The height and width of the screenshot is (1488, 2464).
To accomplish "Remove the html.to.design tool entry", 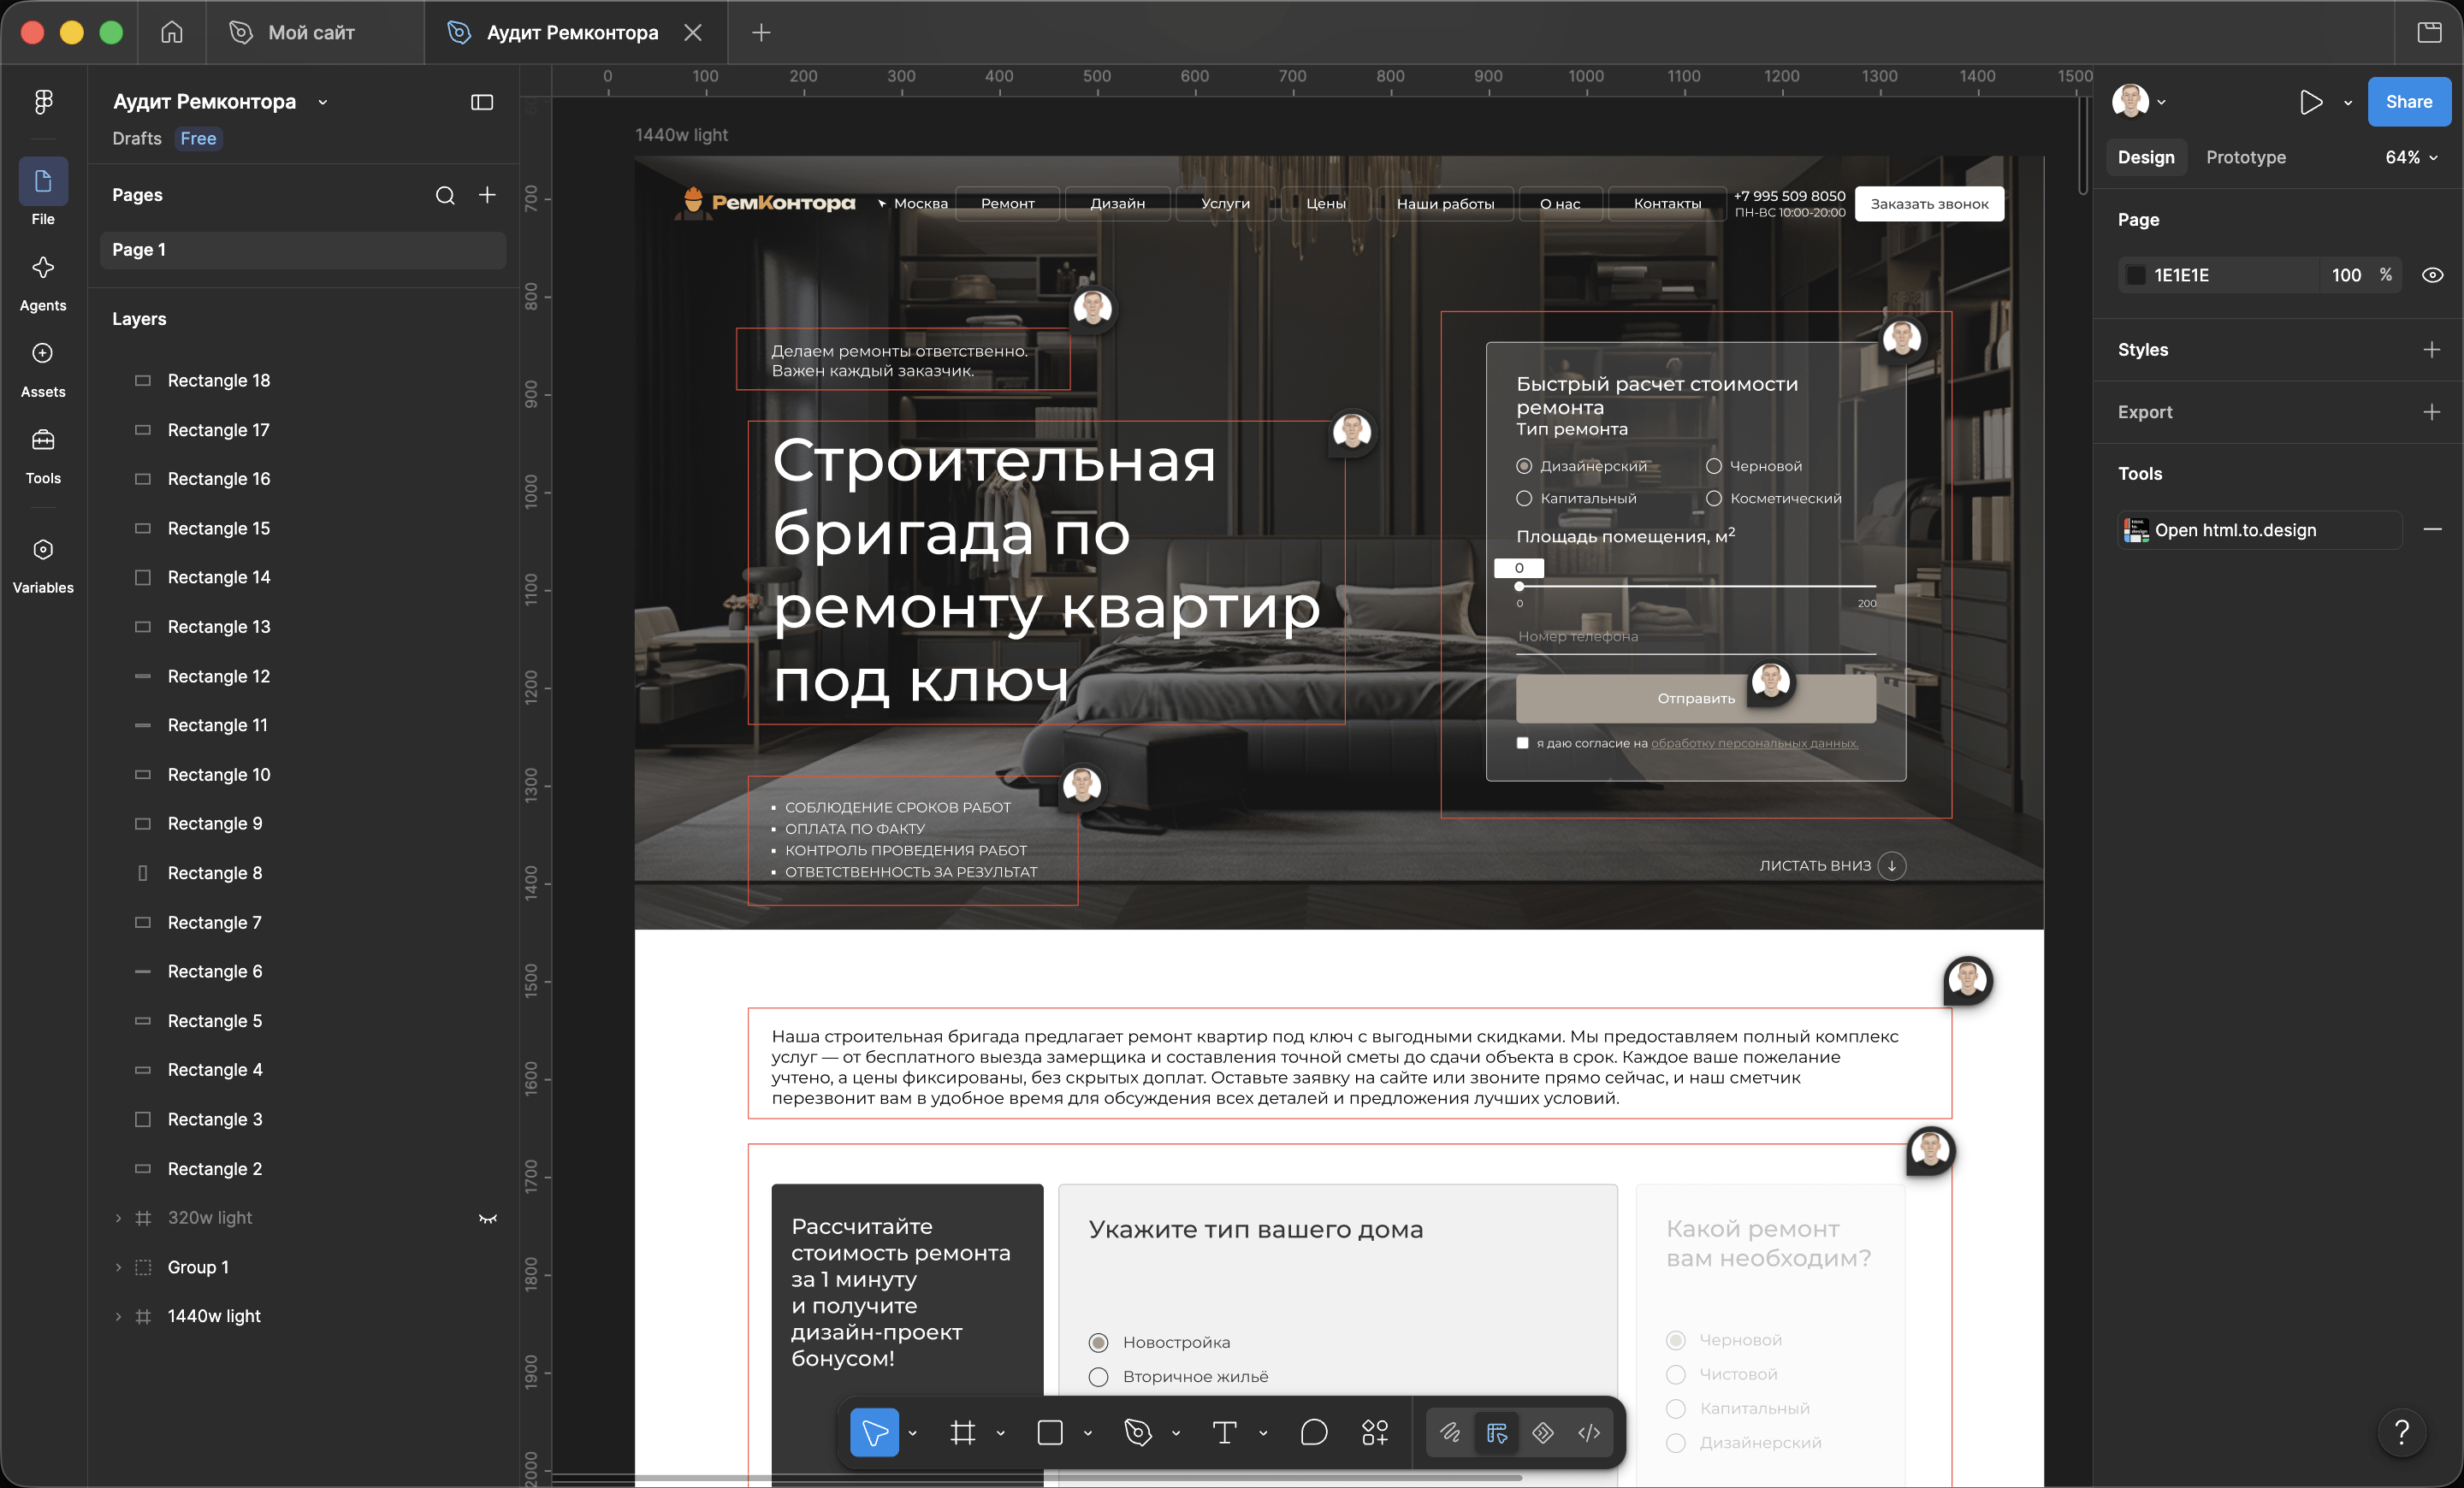I will tap(2432, 529).
